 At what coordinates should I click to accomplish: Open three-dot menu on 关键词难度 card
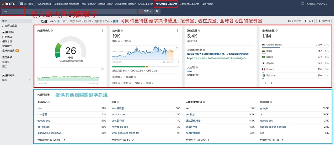(103, 31)
